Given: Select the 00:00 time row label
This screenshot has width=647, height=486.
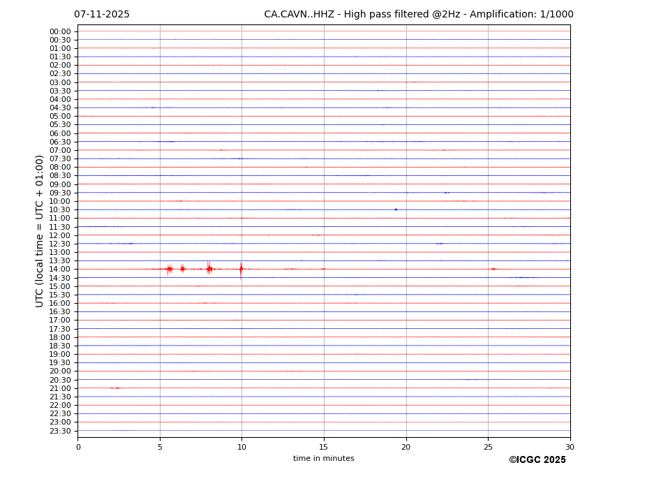Looking at the screenshot, I should (x=60, y=31).
